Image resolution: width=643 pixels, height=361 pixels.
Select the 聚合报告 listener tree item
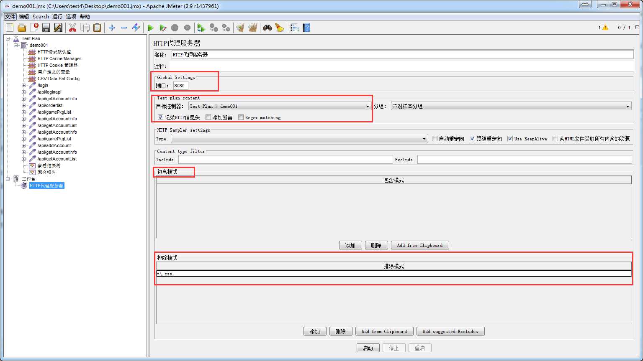point(46,172)
